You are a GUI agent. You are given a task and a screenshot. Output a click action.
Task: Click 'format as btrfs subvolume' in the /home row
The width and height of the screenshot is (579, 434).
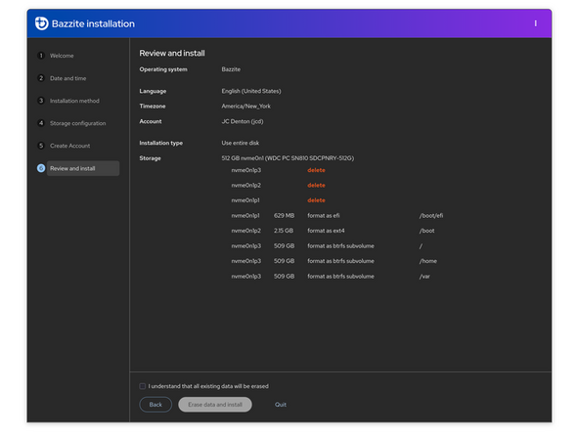pyautogui.click(x=340, y=261)
